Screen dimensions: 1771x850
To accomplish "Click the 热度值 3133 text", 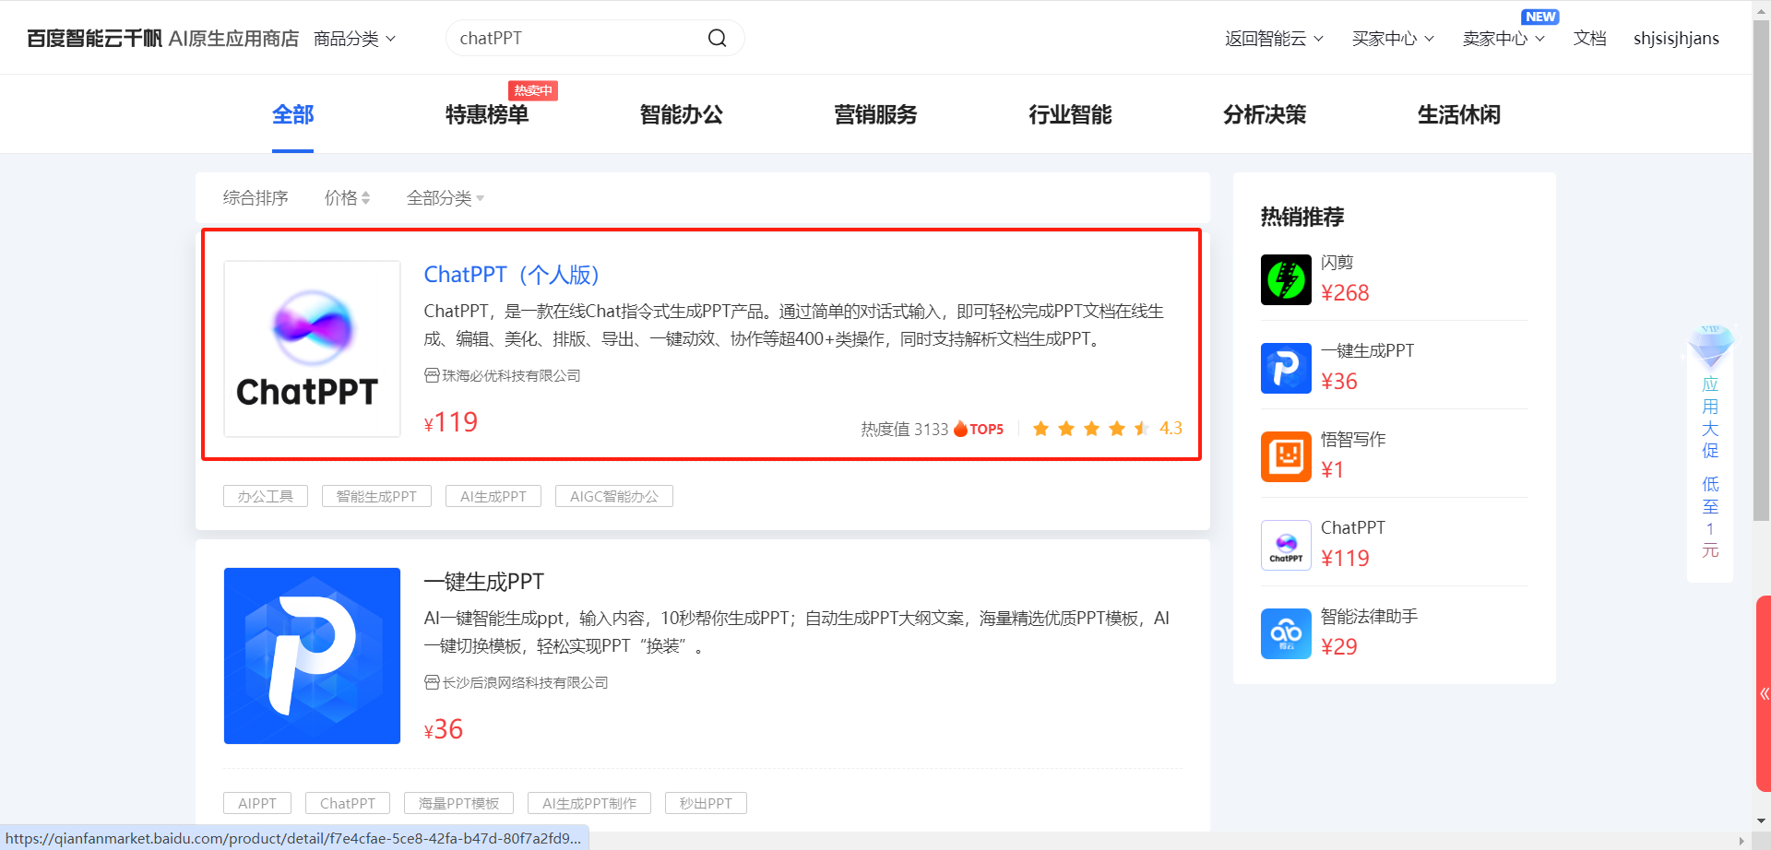I will [x=904, y=429].
